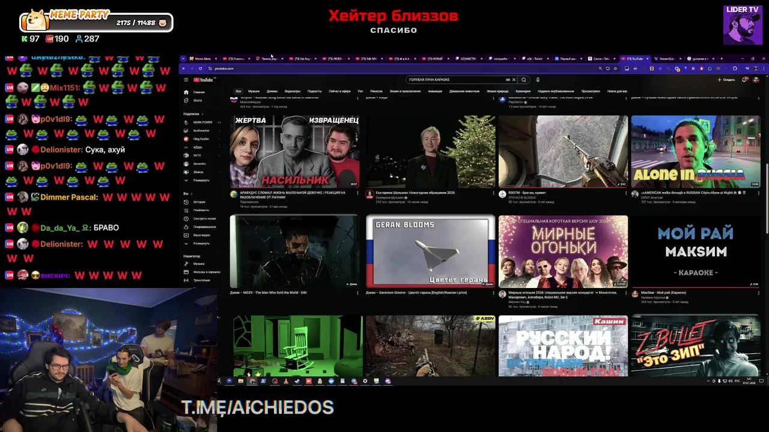Open the МИРНЫЕ ОГОНЬКИ thumbnail
This screenshot has height=432, width=769.
(563, 251)
